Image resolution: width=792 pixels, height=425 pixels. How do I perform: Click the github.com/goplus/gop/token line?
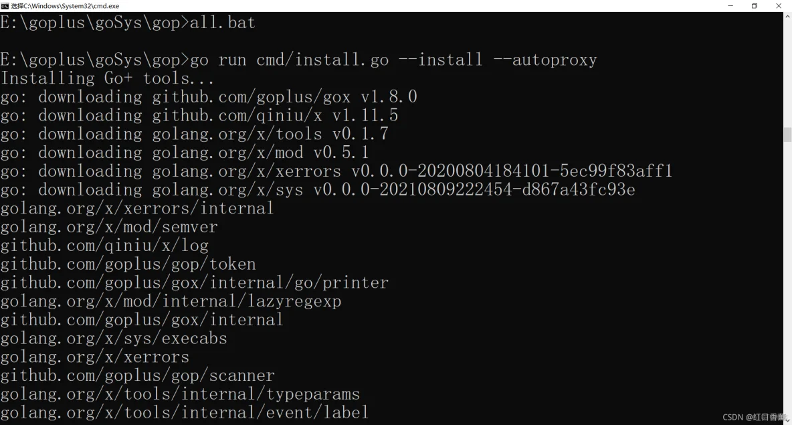tap(128, 264)
